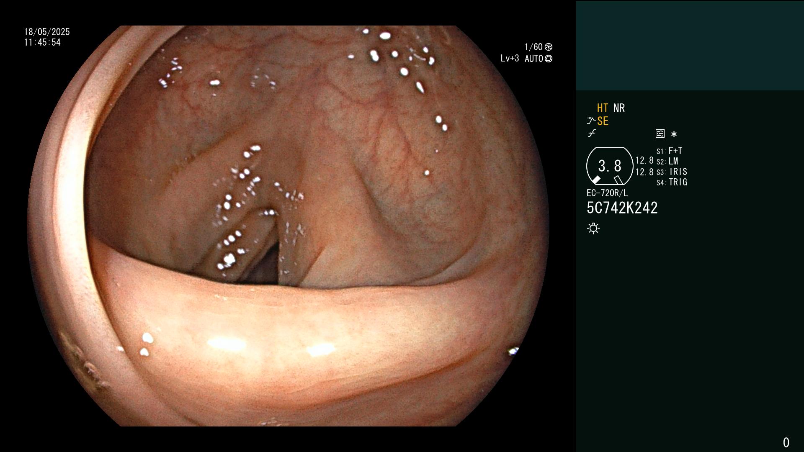Click the S3 IRIS switch assignment
The width and height of the screenshot is (804, 452).
(x=672, y=172)
